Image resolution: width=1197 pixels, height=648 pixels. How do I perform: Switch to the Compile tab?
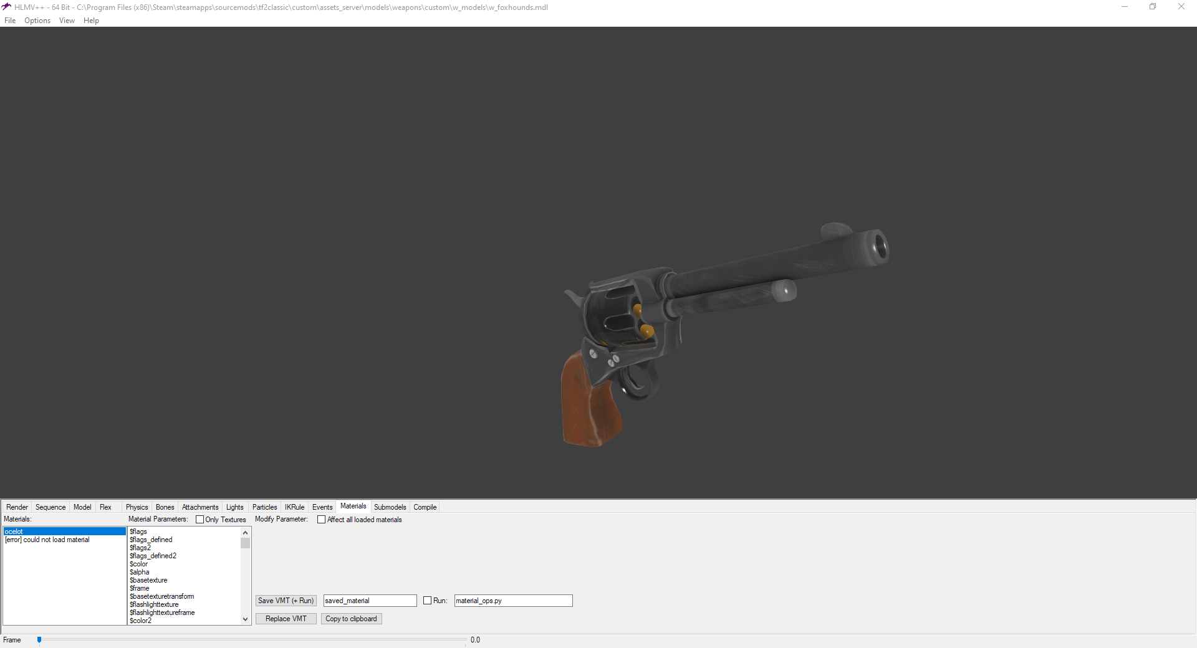tap(425, 507)
